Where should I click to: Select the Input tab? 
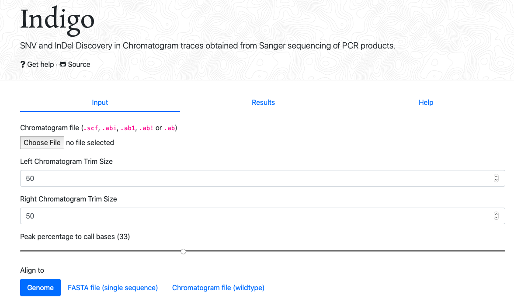coord(100,102)
